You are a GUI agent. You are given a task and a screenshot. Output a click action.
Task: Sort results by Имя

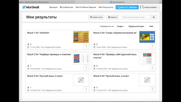[x=152, y=26]
